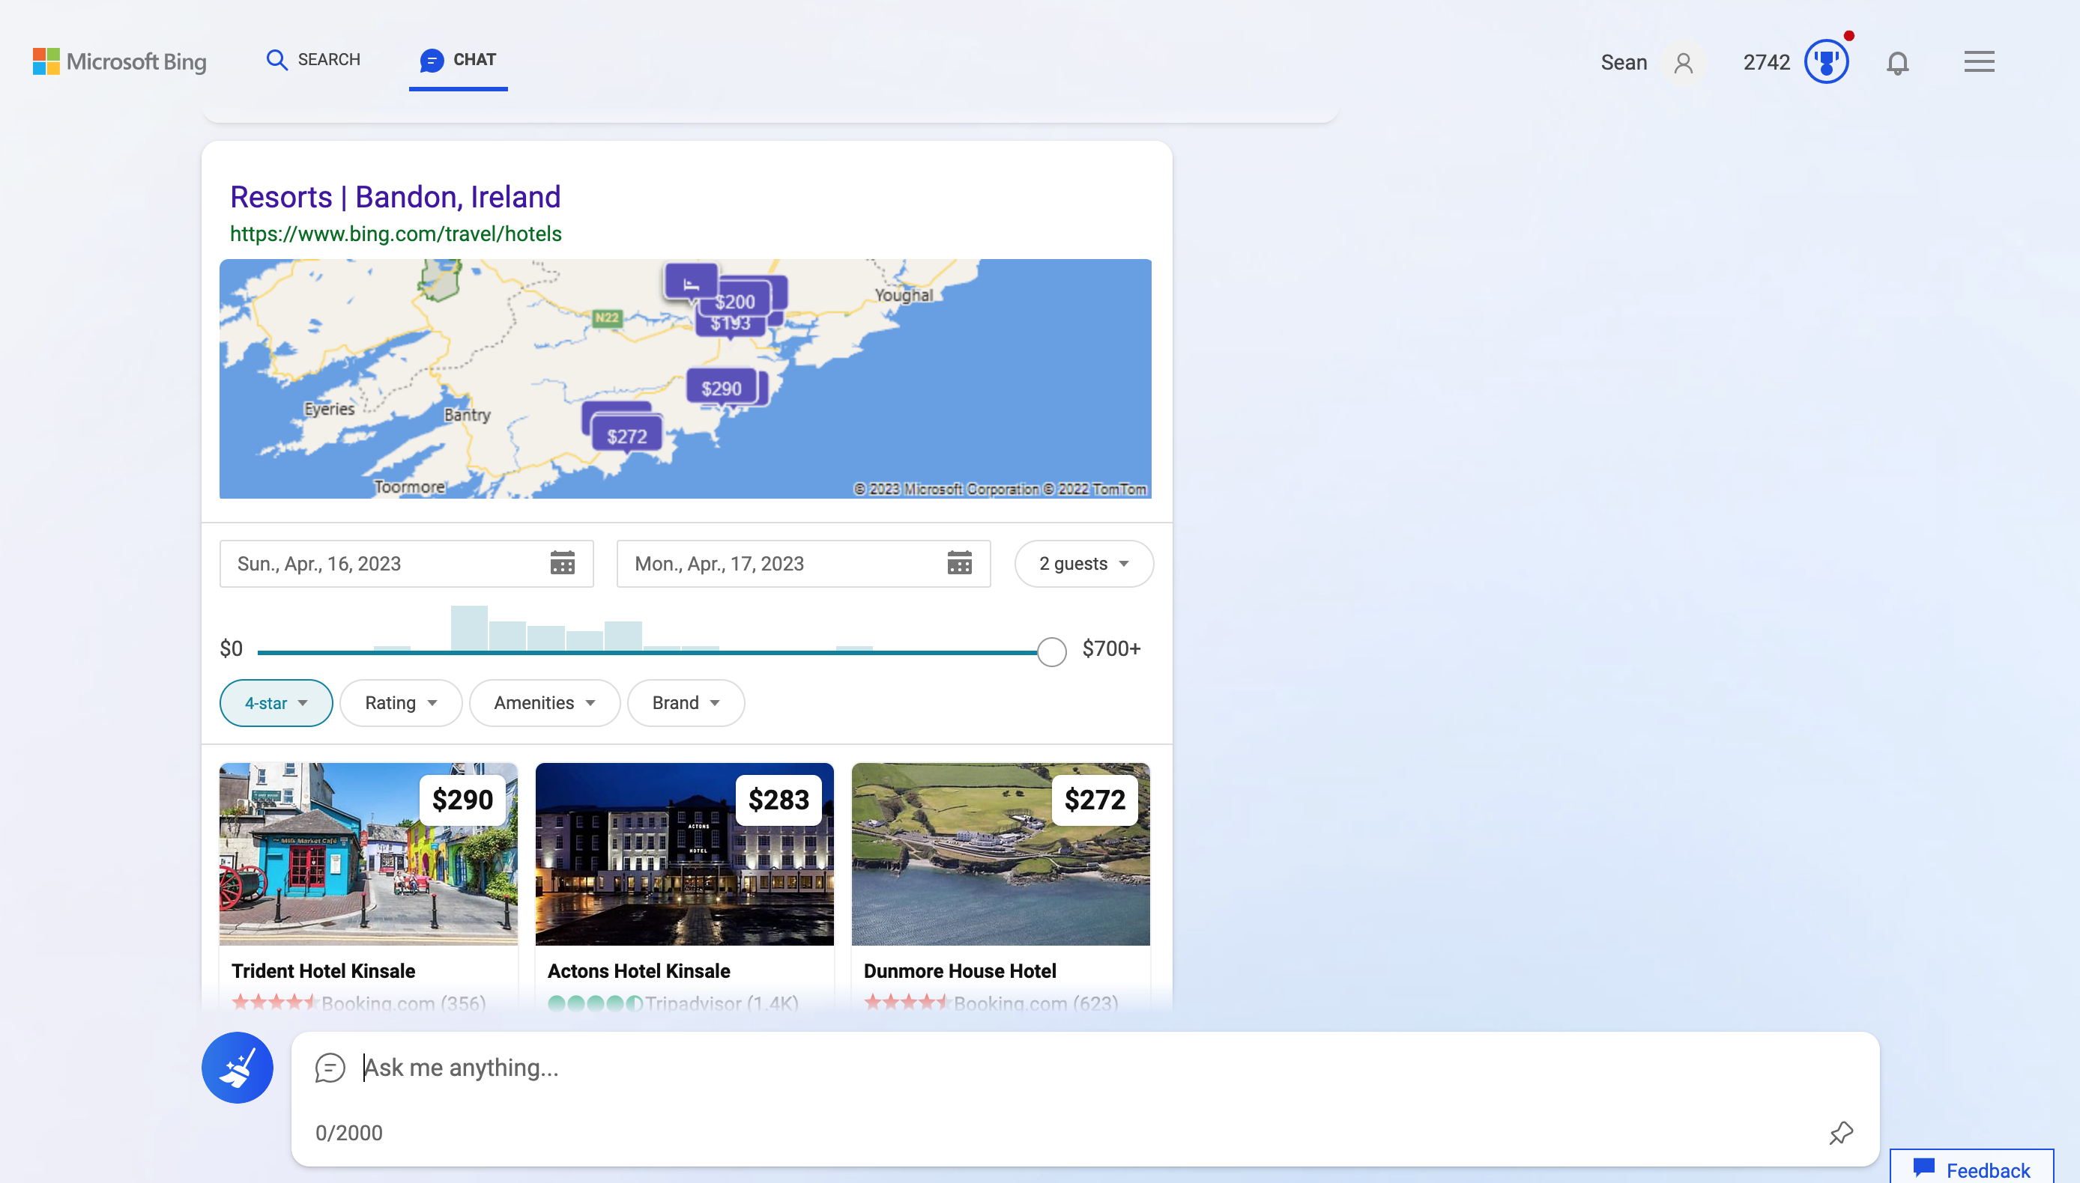Expand the Brand filter dropdown
Viewport: 2080px width, 1183px height.
[x=686, y=703]
